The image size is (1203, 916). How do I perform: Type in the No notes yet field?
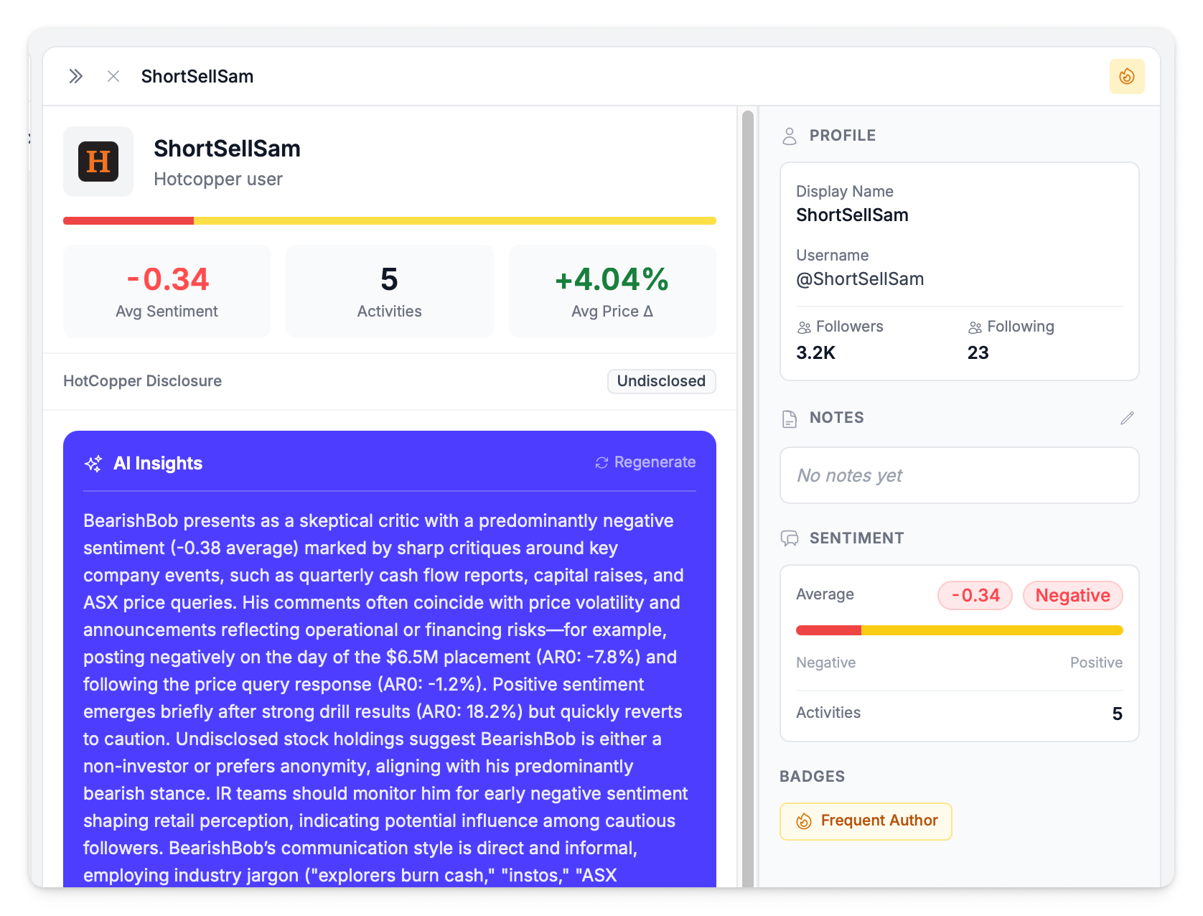959,475
